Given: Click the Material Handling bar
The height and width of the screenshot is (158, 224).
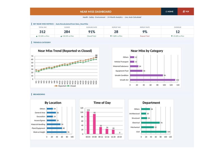Looking at the screenshot, I should click(54, 124).
